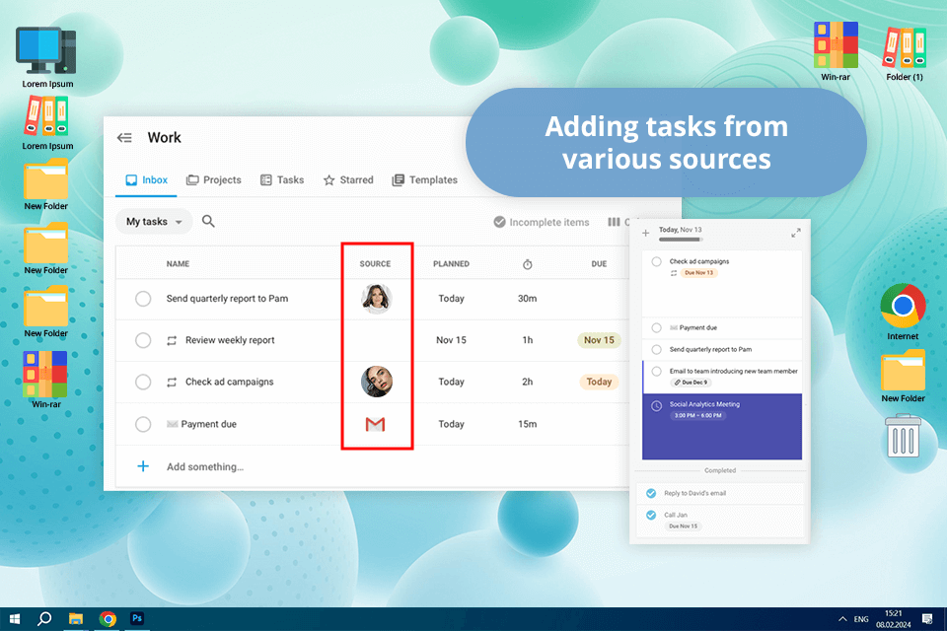Complete Check ad campaigns in Today panel

point(657,262)
